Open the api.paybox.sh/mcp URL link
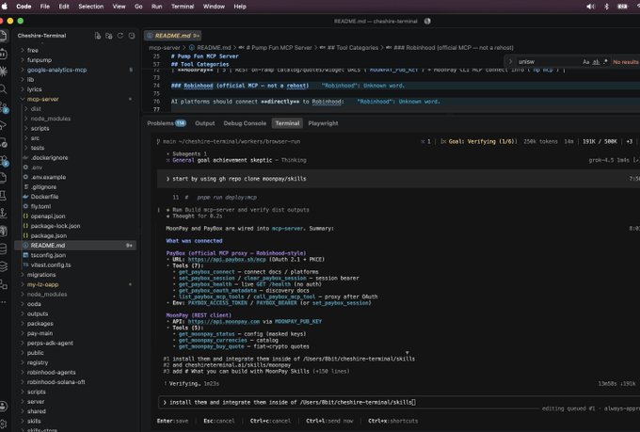Screen dimensions: 640x432 click(227, 259)
